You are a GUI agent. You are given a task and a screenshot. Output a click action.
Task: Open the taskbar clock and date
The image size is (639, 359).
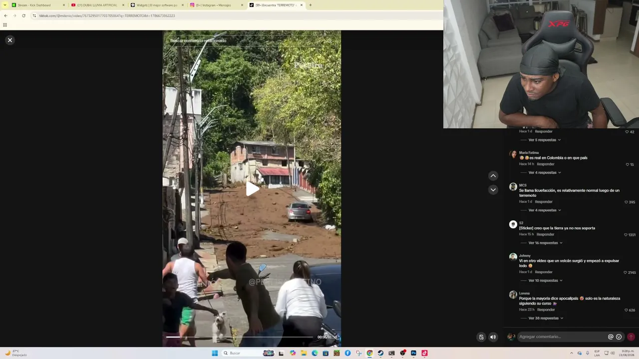(x=627, y=353)
